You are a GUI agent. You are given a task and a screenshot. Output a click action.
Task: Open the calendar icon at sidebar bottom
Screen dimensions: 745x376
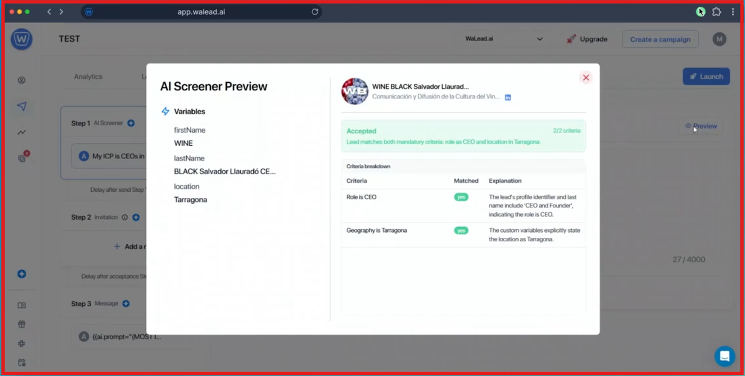pos(22,363)
